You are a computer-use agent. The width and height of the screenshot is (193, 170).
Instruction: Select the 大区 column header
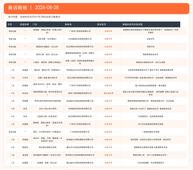[10, 24]
